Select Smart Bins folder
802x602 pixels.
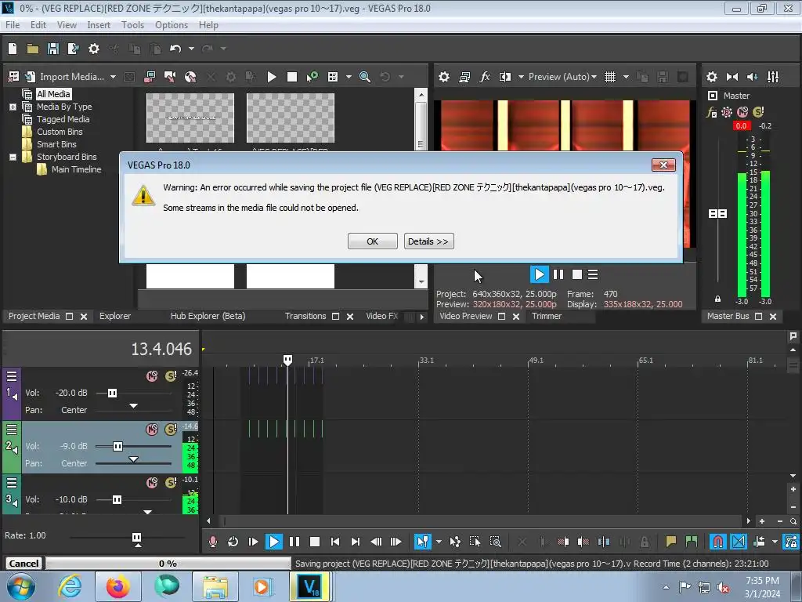pyautogui.click(x=56, y=144)
